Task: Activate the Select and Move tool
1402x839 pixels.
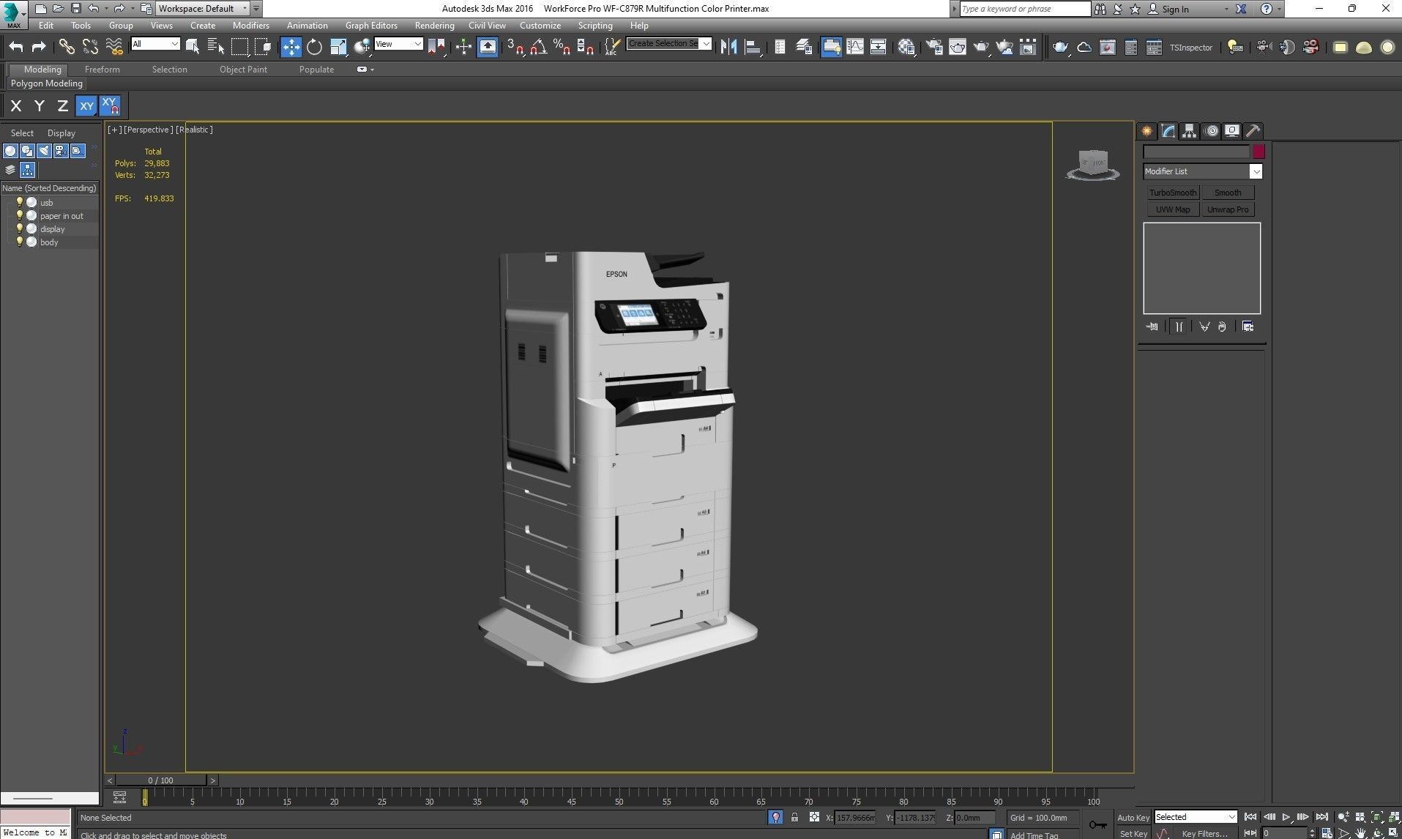Action: coord(291,47)
